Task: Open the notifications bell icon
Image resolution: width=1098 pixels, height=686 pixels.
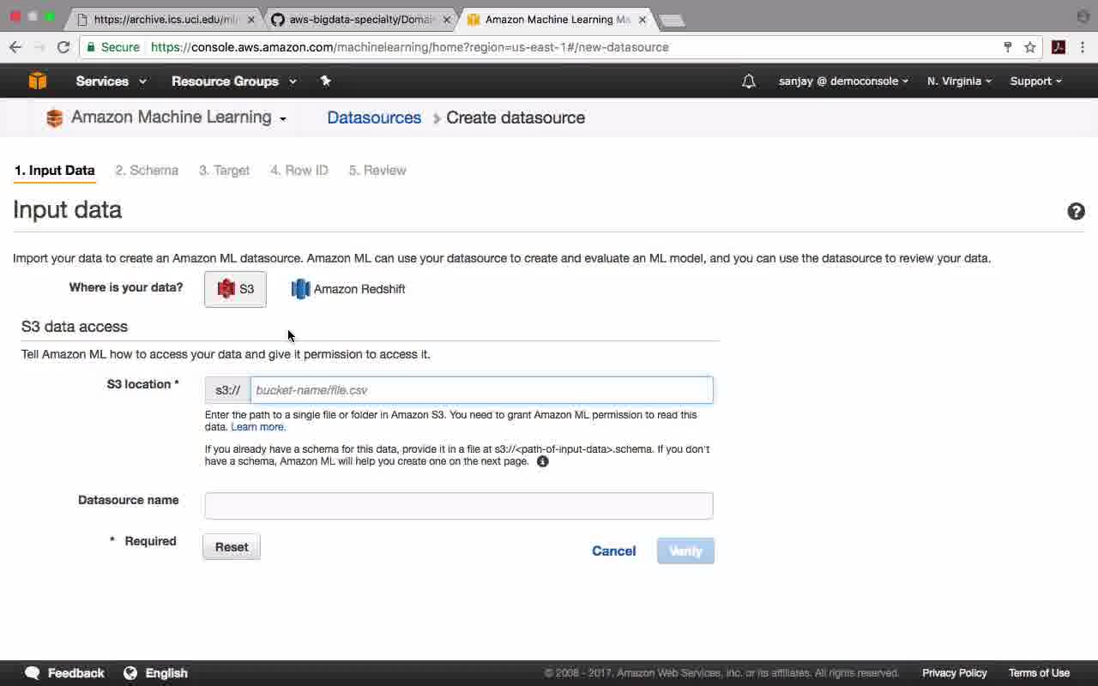Action: (x=749, y=81)
